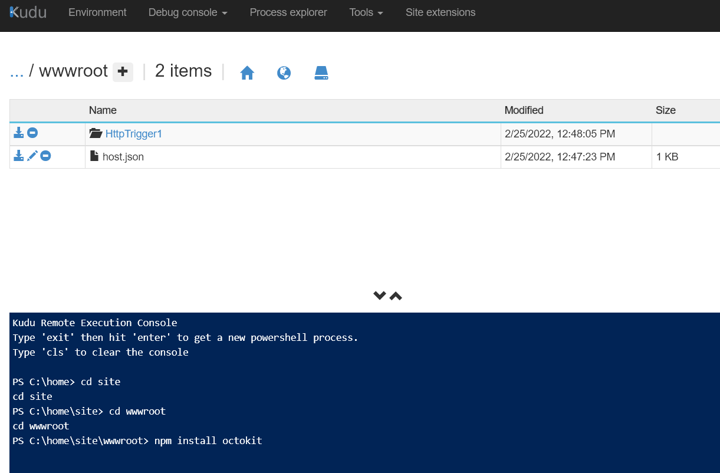Click console line 'cd wwwroot' prompt
The height and width of the screenshot is (473, 720).
point(89,411)
